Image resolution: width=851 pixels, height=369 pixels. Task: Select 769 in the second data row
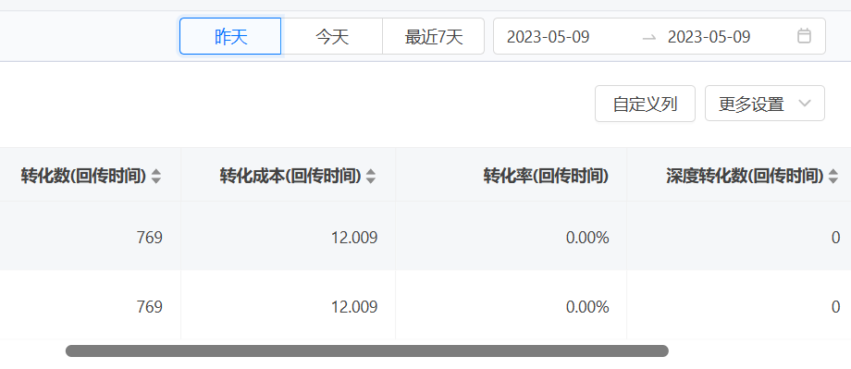(x=149, y=307)
